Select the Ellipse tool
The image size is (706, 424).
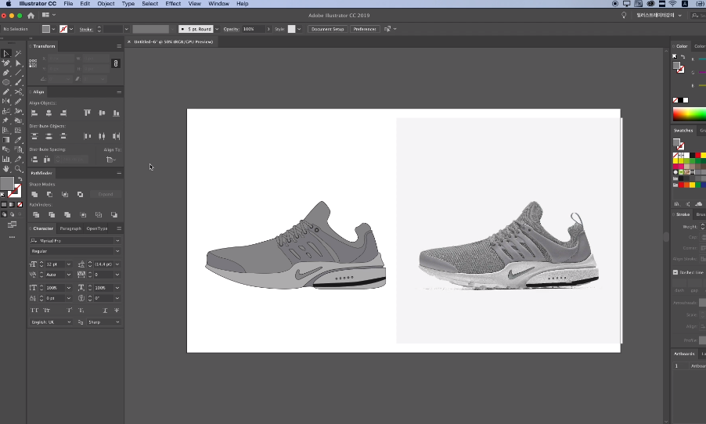point(5,82)
